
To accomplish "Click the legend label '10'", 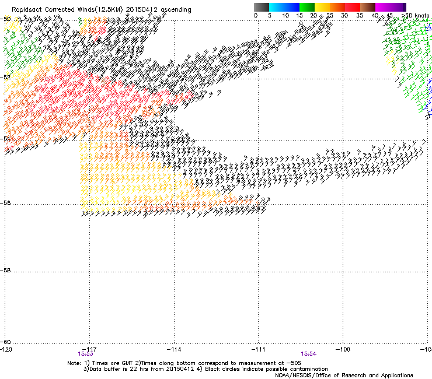I will tap(285, 16).
